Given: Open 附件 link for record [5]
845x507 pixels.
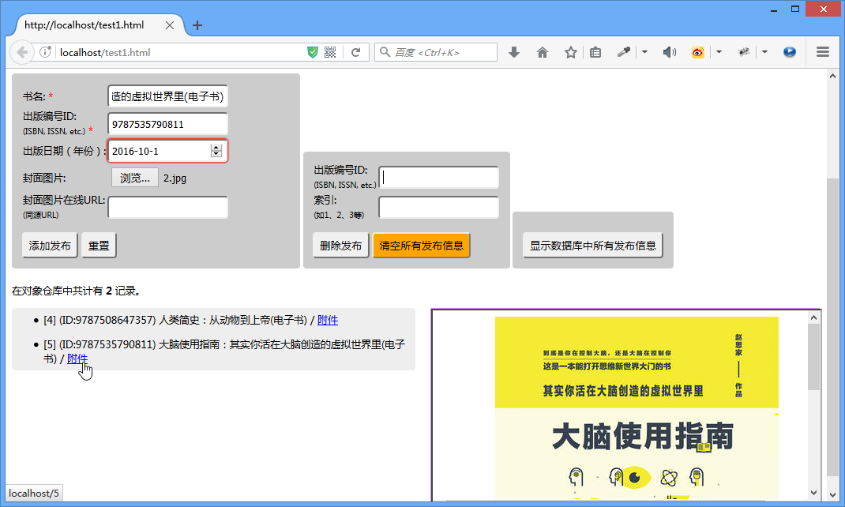Looking at the screenshot, I should [77, 359].
